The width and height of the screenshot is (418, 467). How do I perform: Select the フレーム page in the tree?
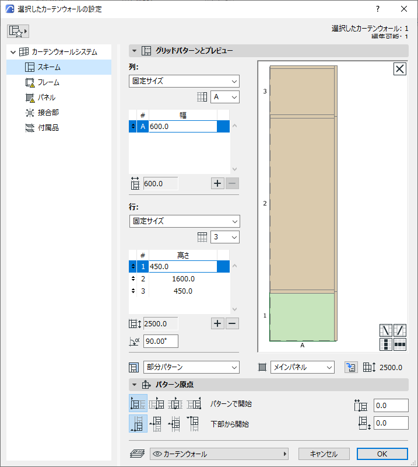click(59, 82)
